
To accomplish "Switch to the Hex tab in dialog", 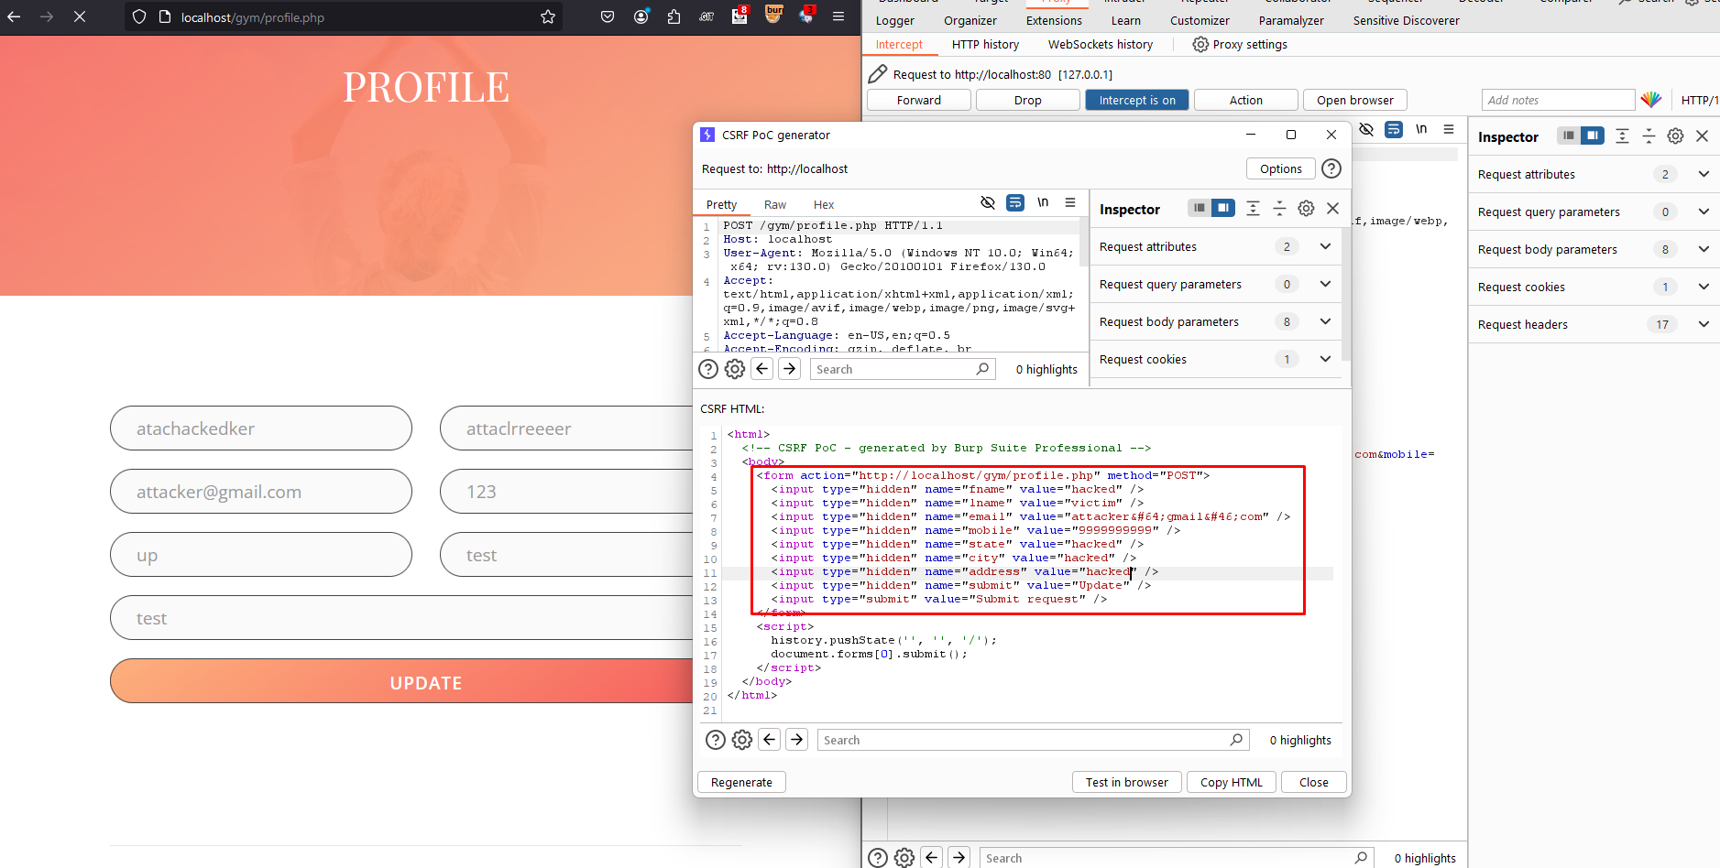I will 824,204.
